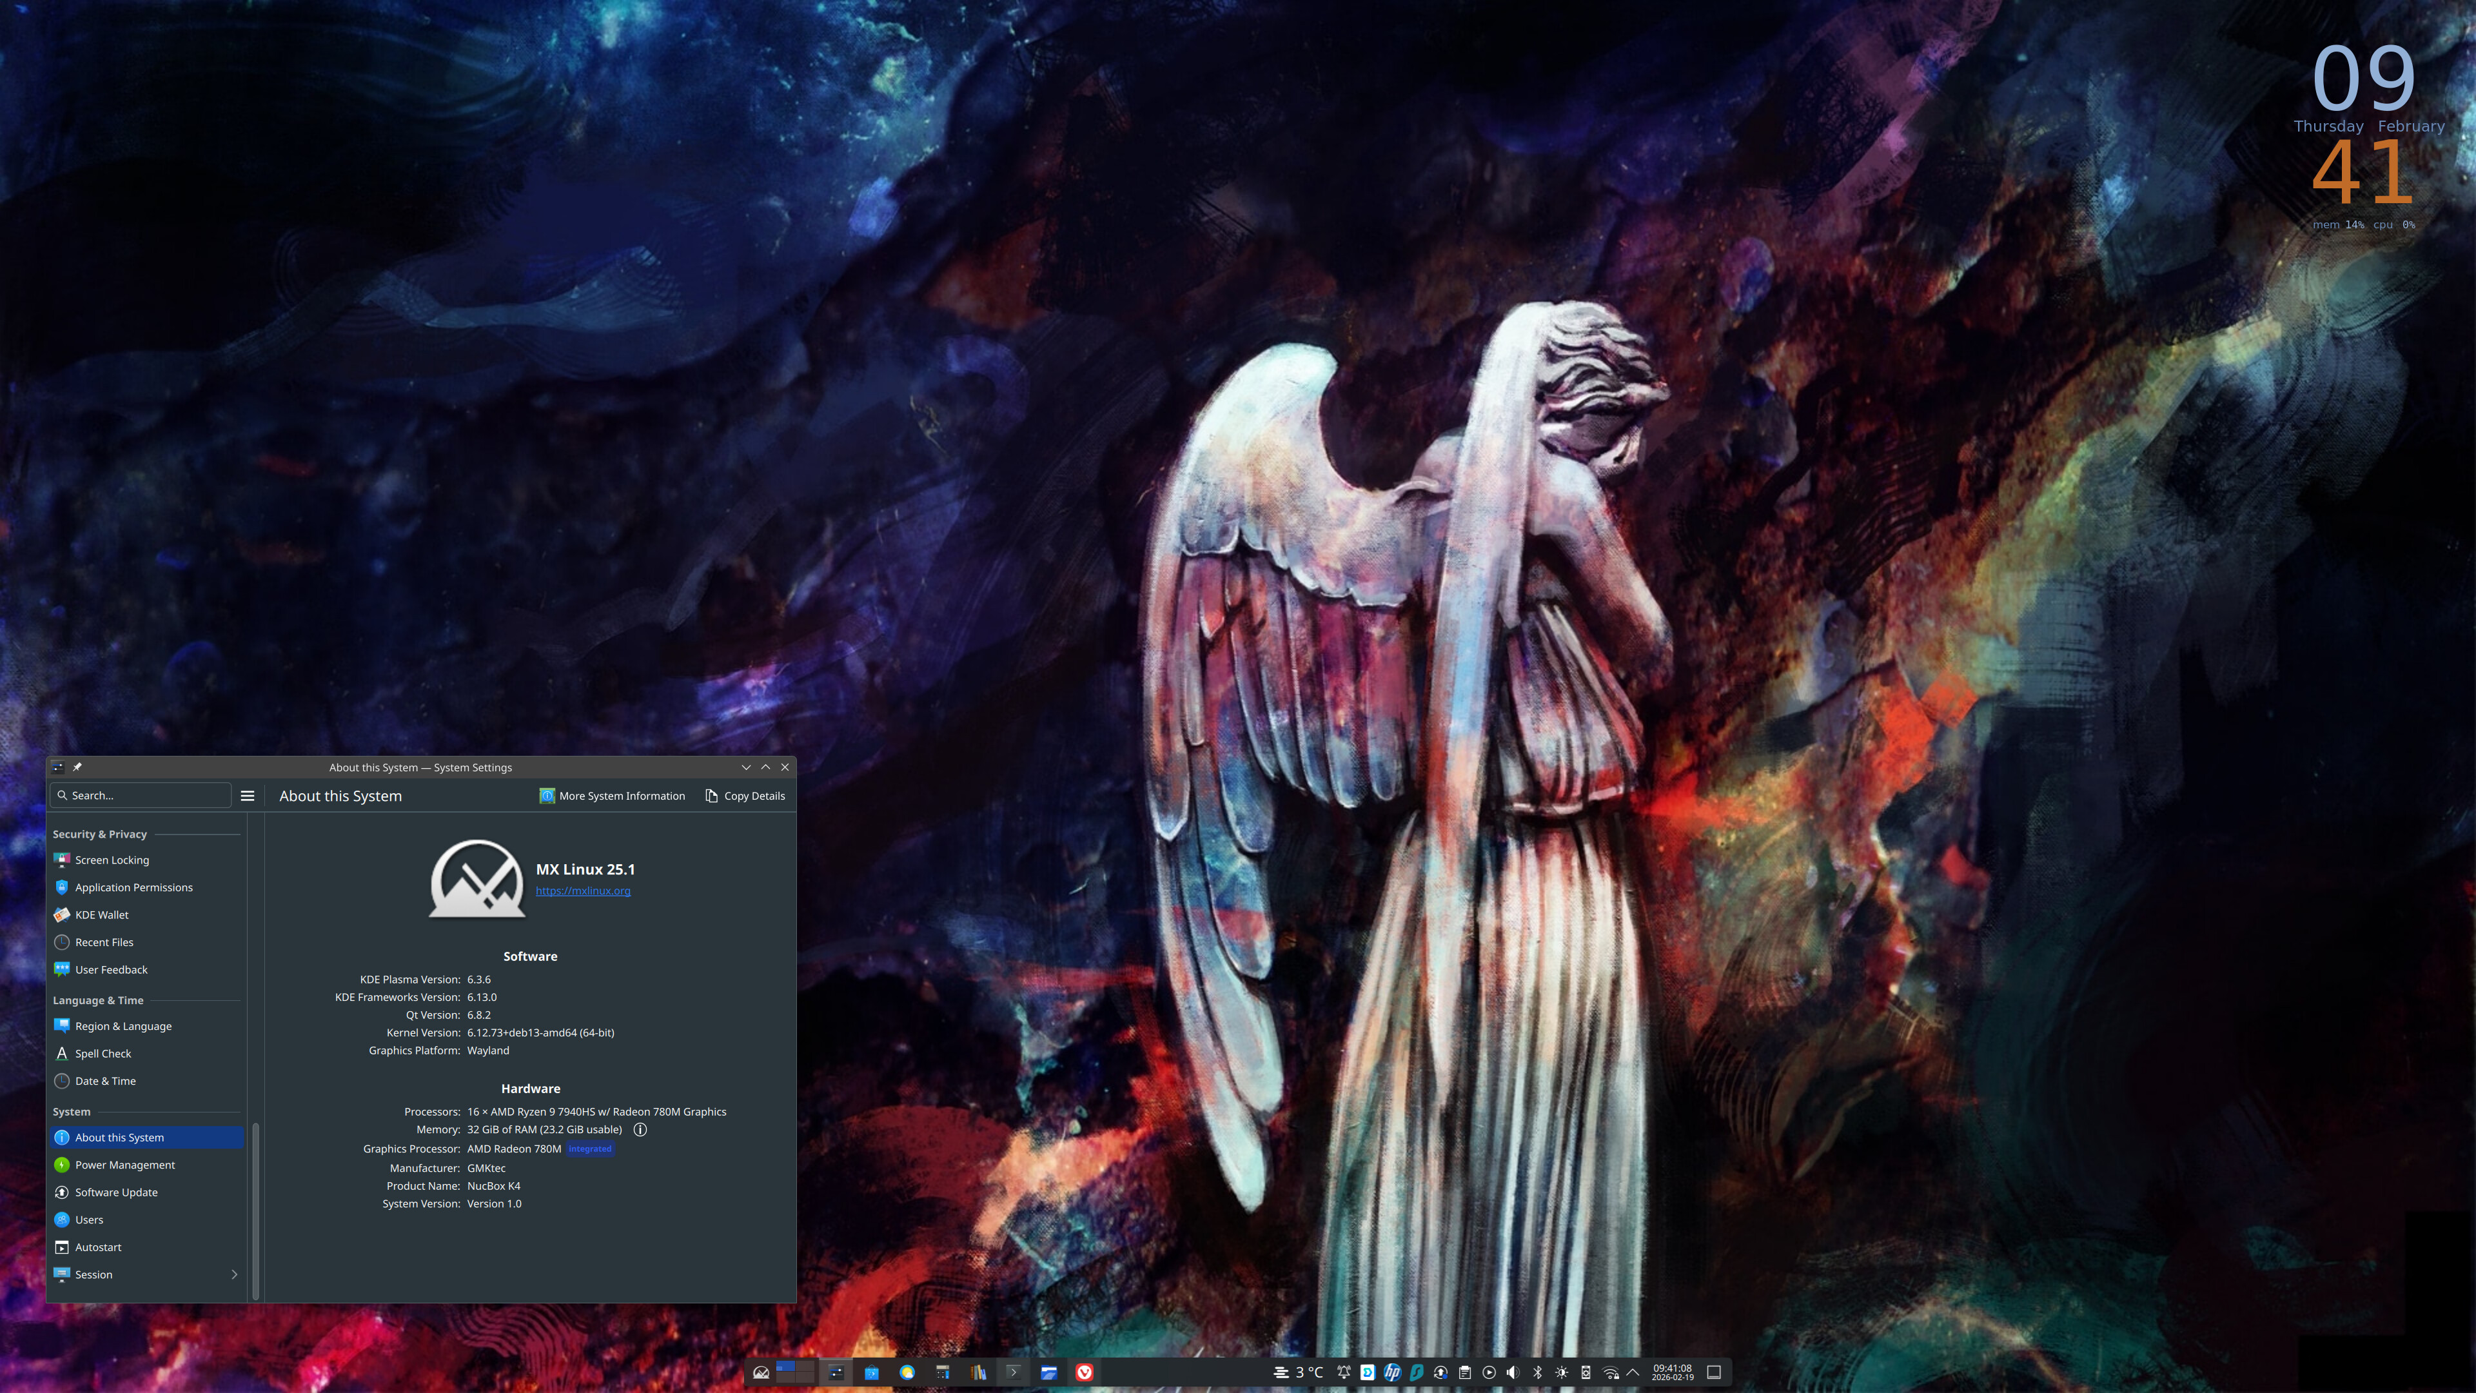2476x1393 pixels.
Task: Open the HP printer tray icon
Action: pyautogui.click(x=1392, y=1372)
